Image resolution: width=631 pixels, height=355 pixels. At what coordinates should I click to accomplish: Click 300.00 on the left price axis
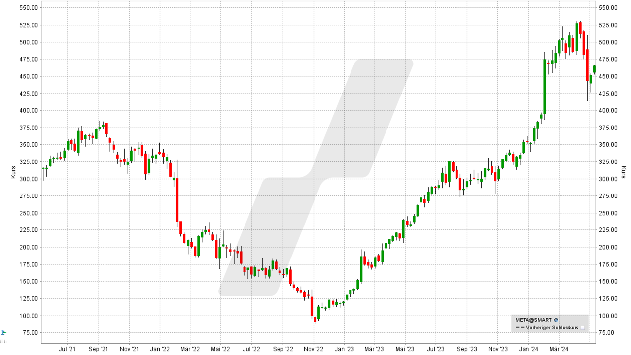[x=29, y=179]
